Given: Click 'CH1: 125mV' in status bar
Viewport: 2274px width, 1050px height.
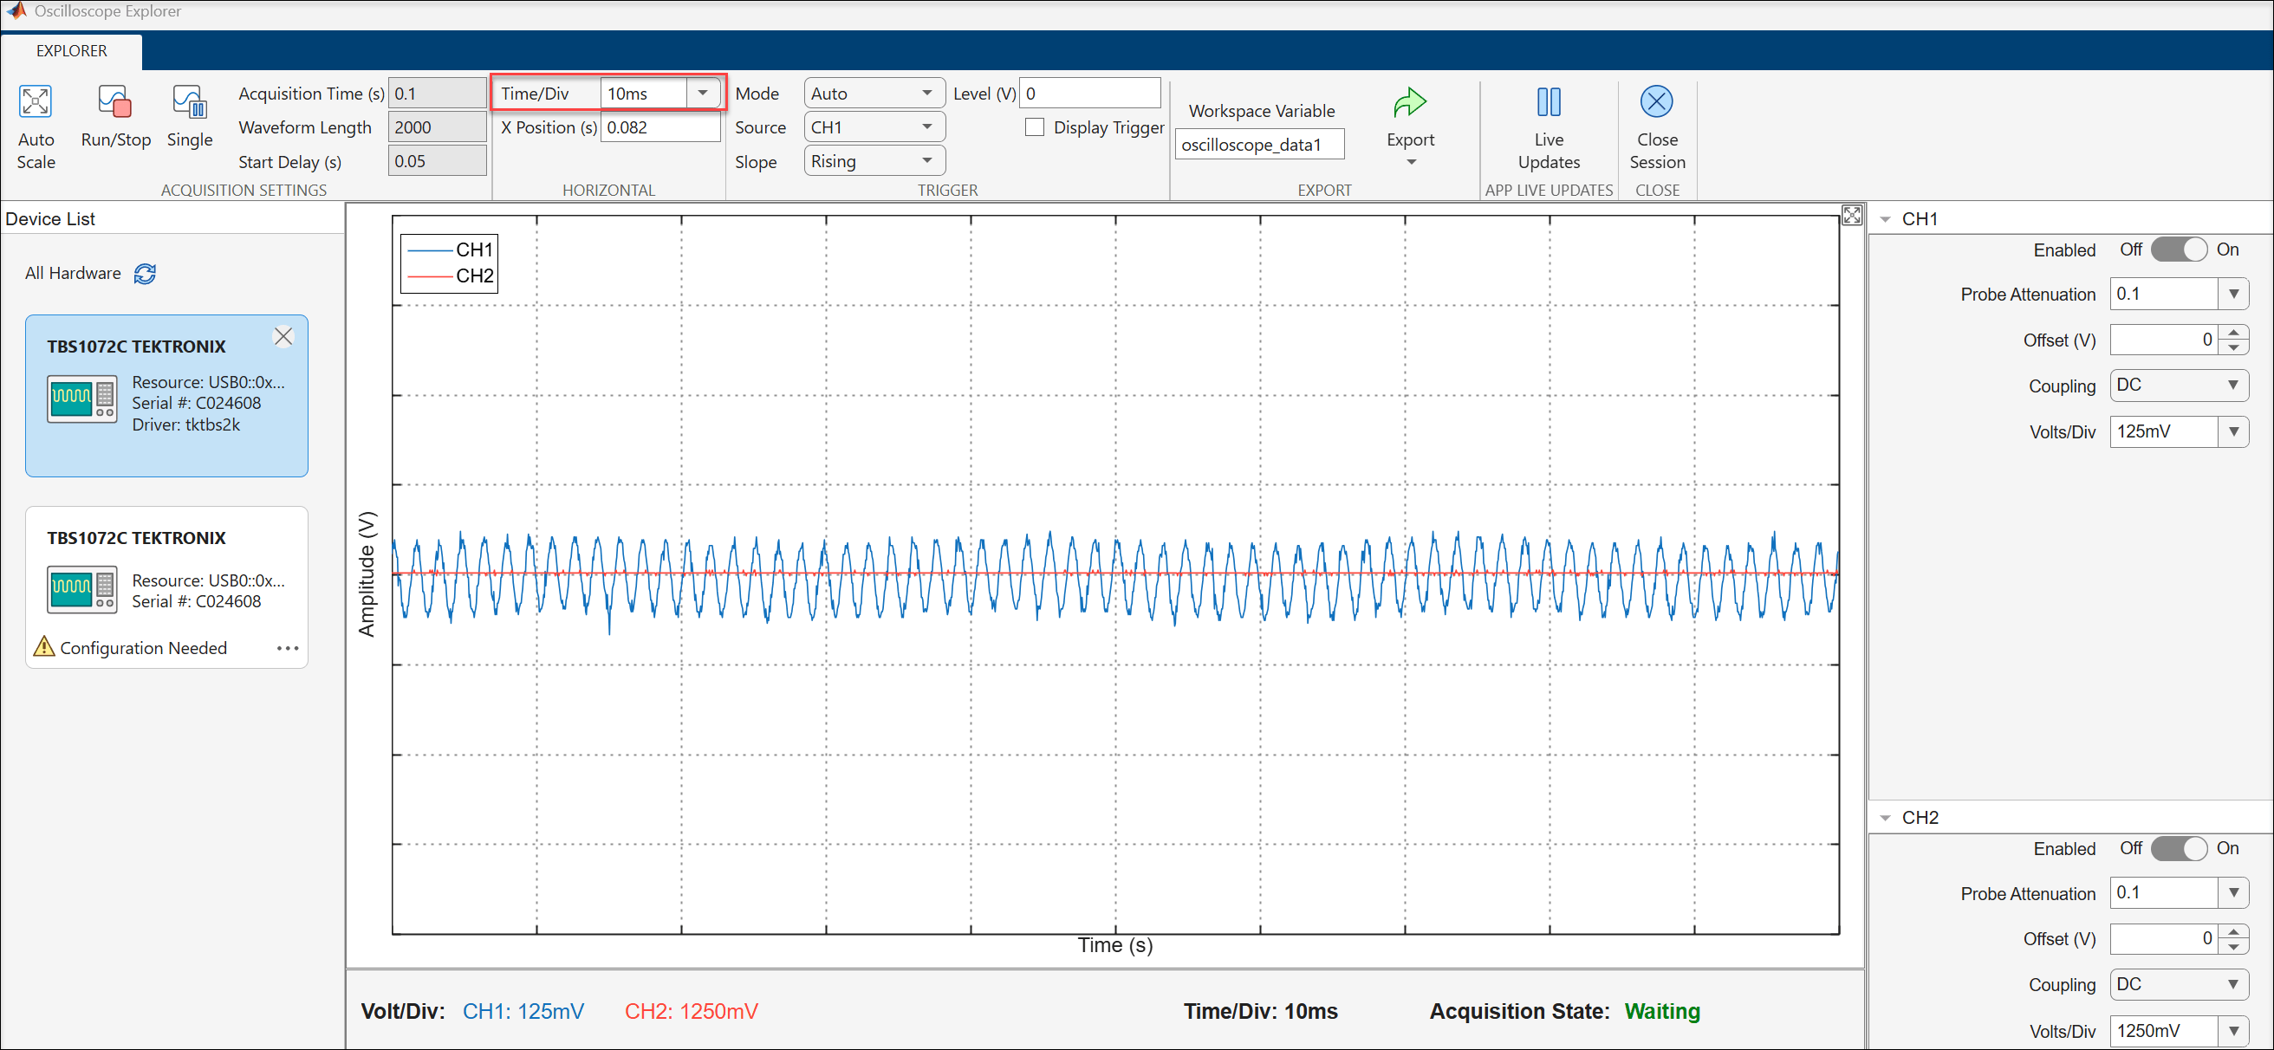Looking at the screenshot, I should (523, 1011).
